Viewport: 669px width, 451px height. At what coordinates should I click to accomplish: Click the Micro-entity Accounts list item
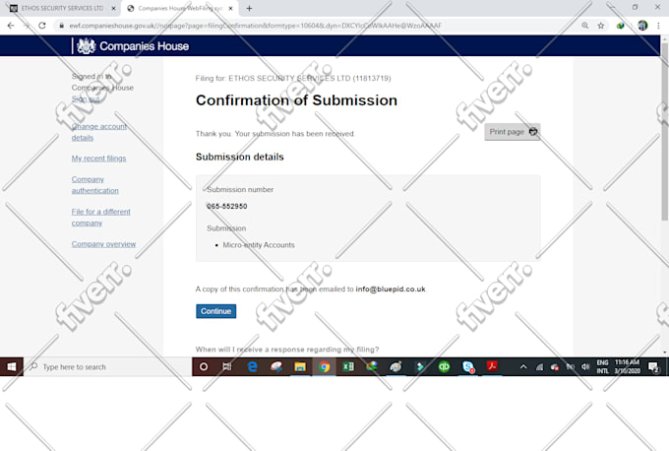(259, 245)
